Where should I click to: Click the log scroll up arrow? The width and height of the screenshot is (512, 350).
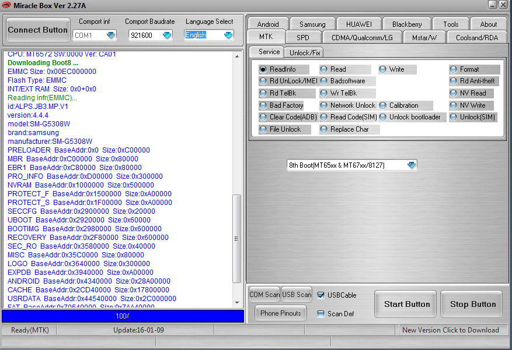point(237,56)
